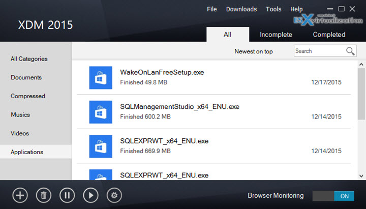Toggle the Browser Monitoring ON switch
The height and width of the screenshot is (209, 366).
(333, 196)
